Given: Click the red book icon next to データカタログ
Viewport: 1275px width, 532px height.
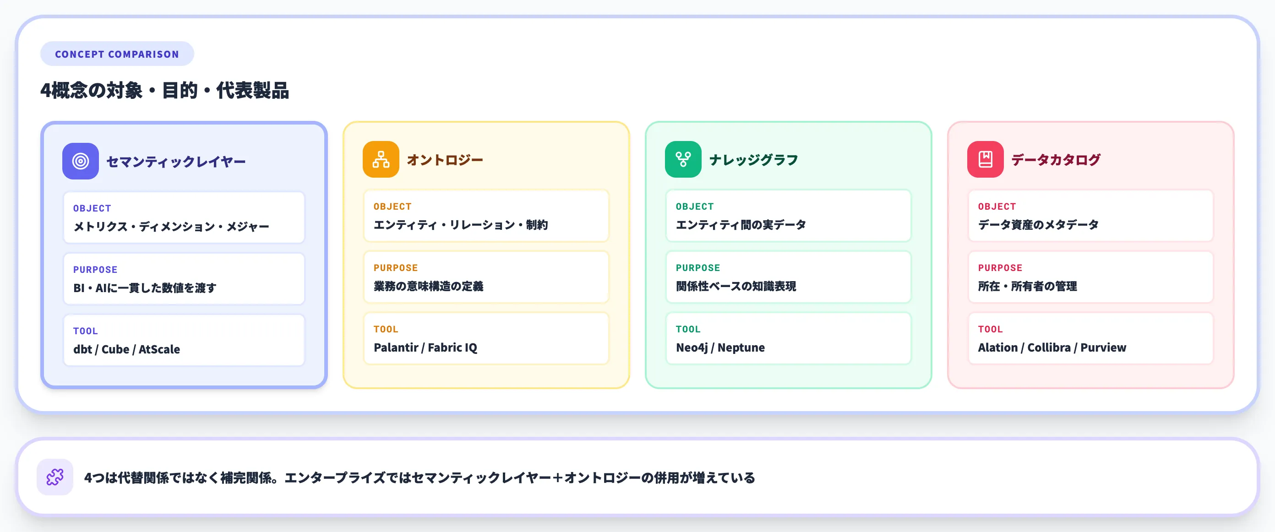Looking at the screenshot, I should tap(986, 159).
